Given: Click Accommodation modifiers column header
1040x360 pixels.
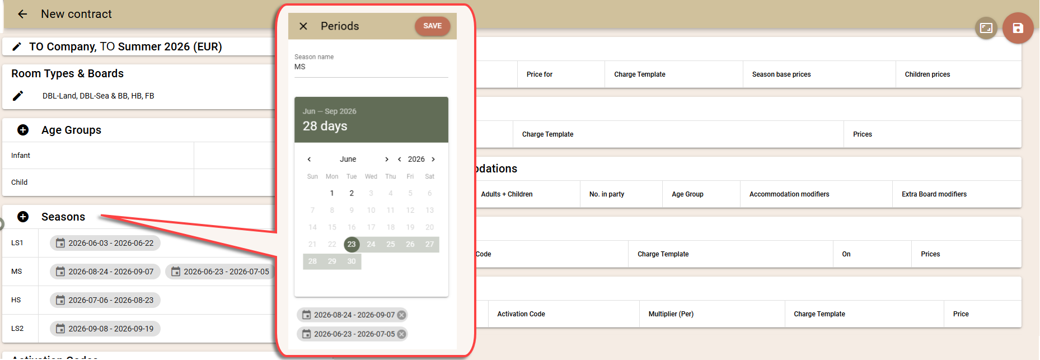Looking at the screenshot, I should (789, 194).
